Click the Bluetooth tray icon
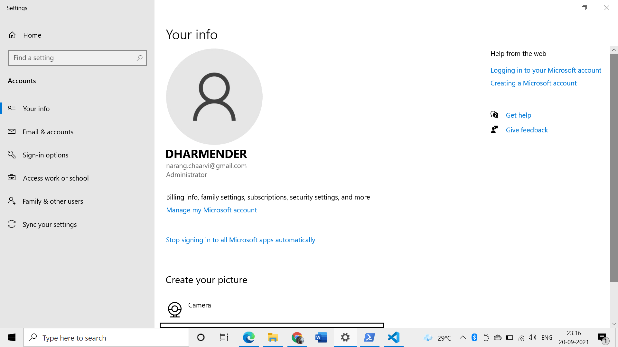This screenshot has height=347, width=618. [474, 337]
